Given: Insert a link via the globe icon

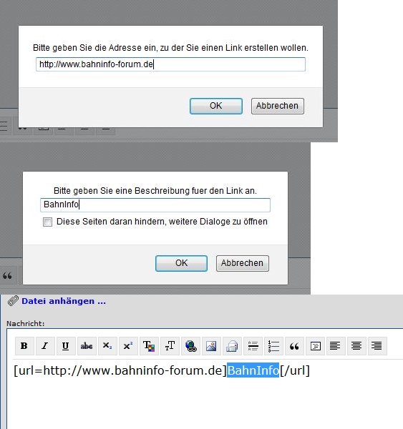Looking at the screenshot, I should (x=190, y=346).
